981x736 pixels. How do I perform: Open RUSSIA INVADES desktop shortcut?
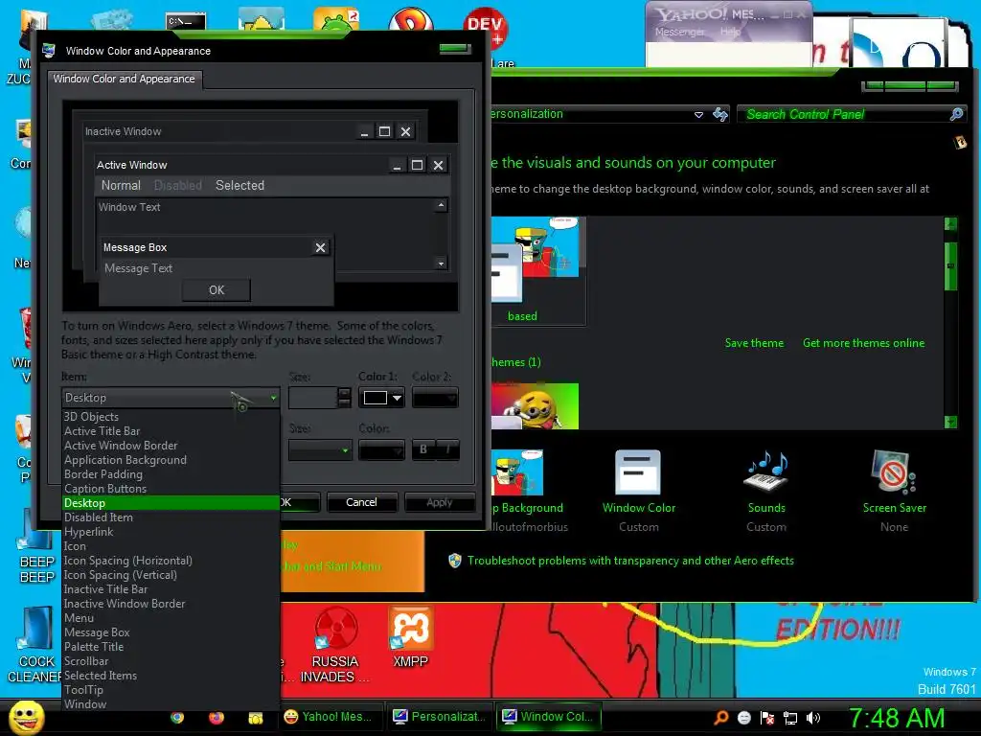[335, 645]
